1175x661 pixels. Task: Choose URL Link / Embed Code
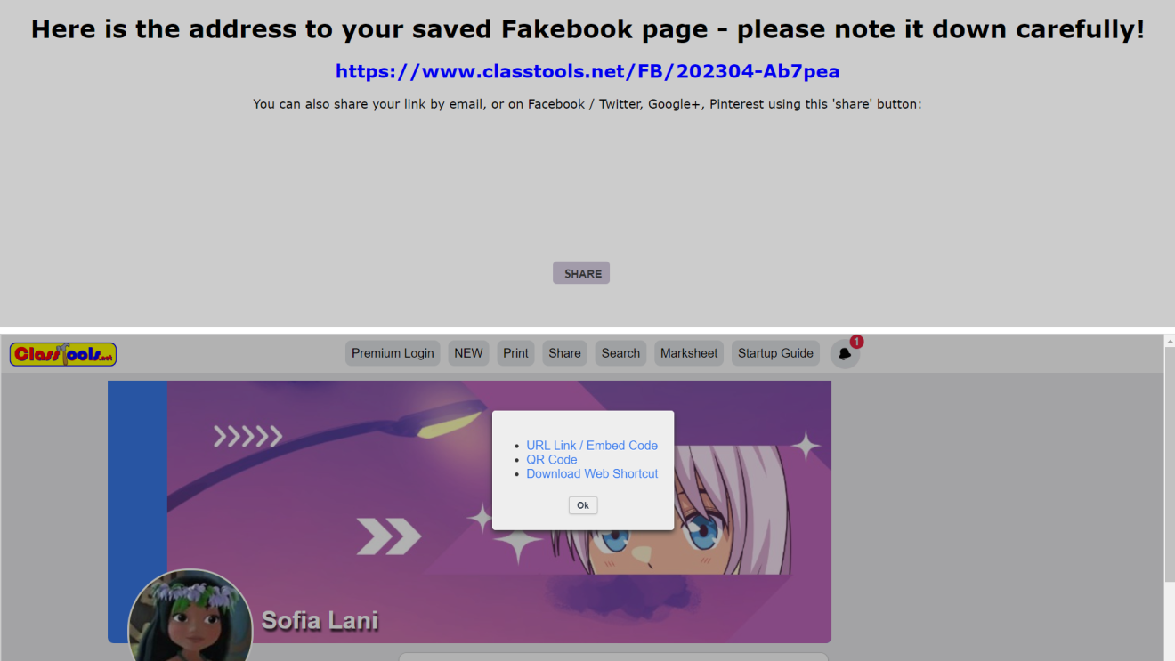tap(592, 446)
